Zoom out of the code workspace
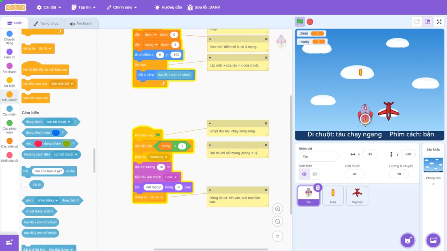This screenshot has width=447, height=251. [278, 221]
